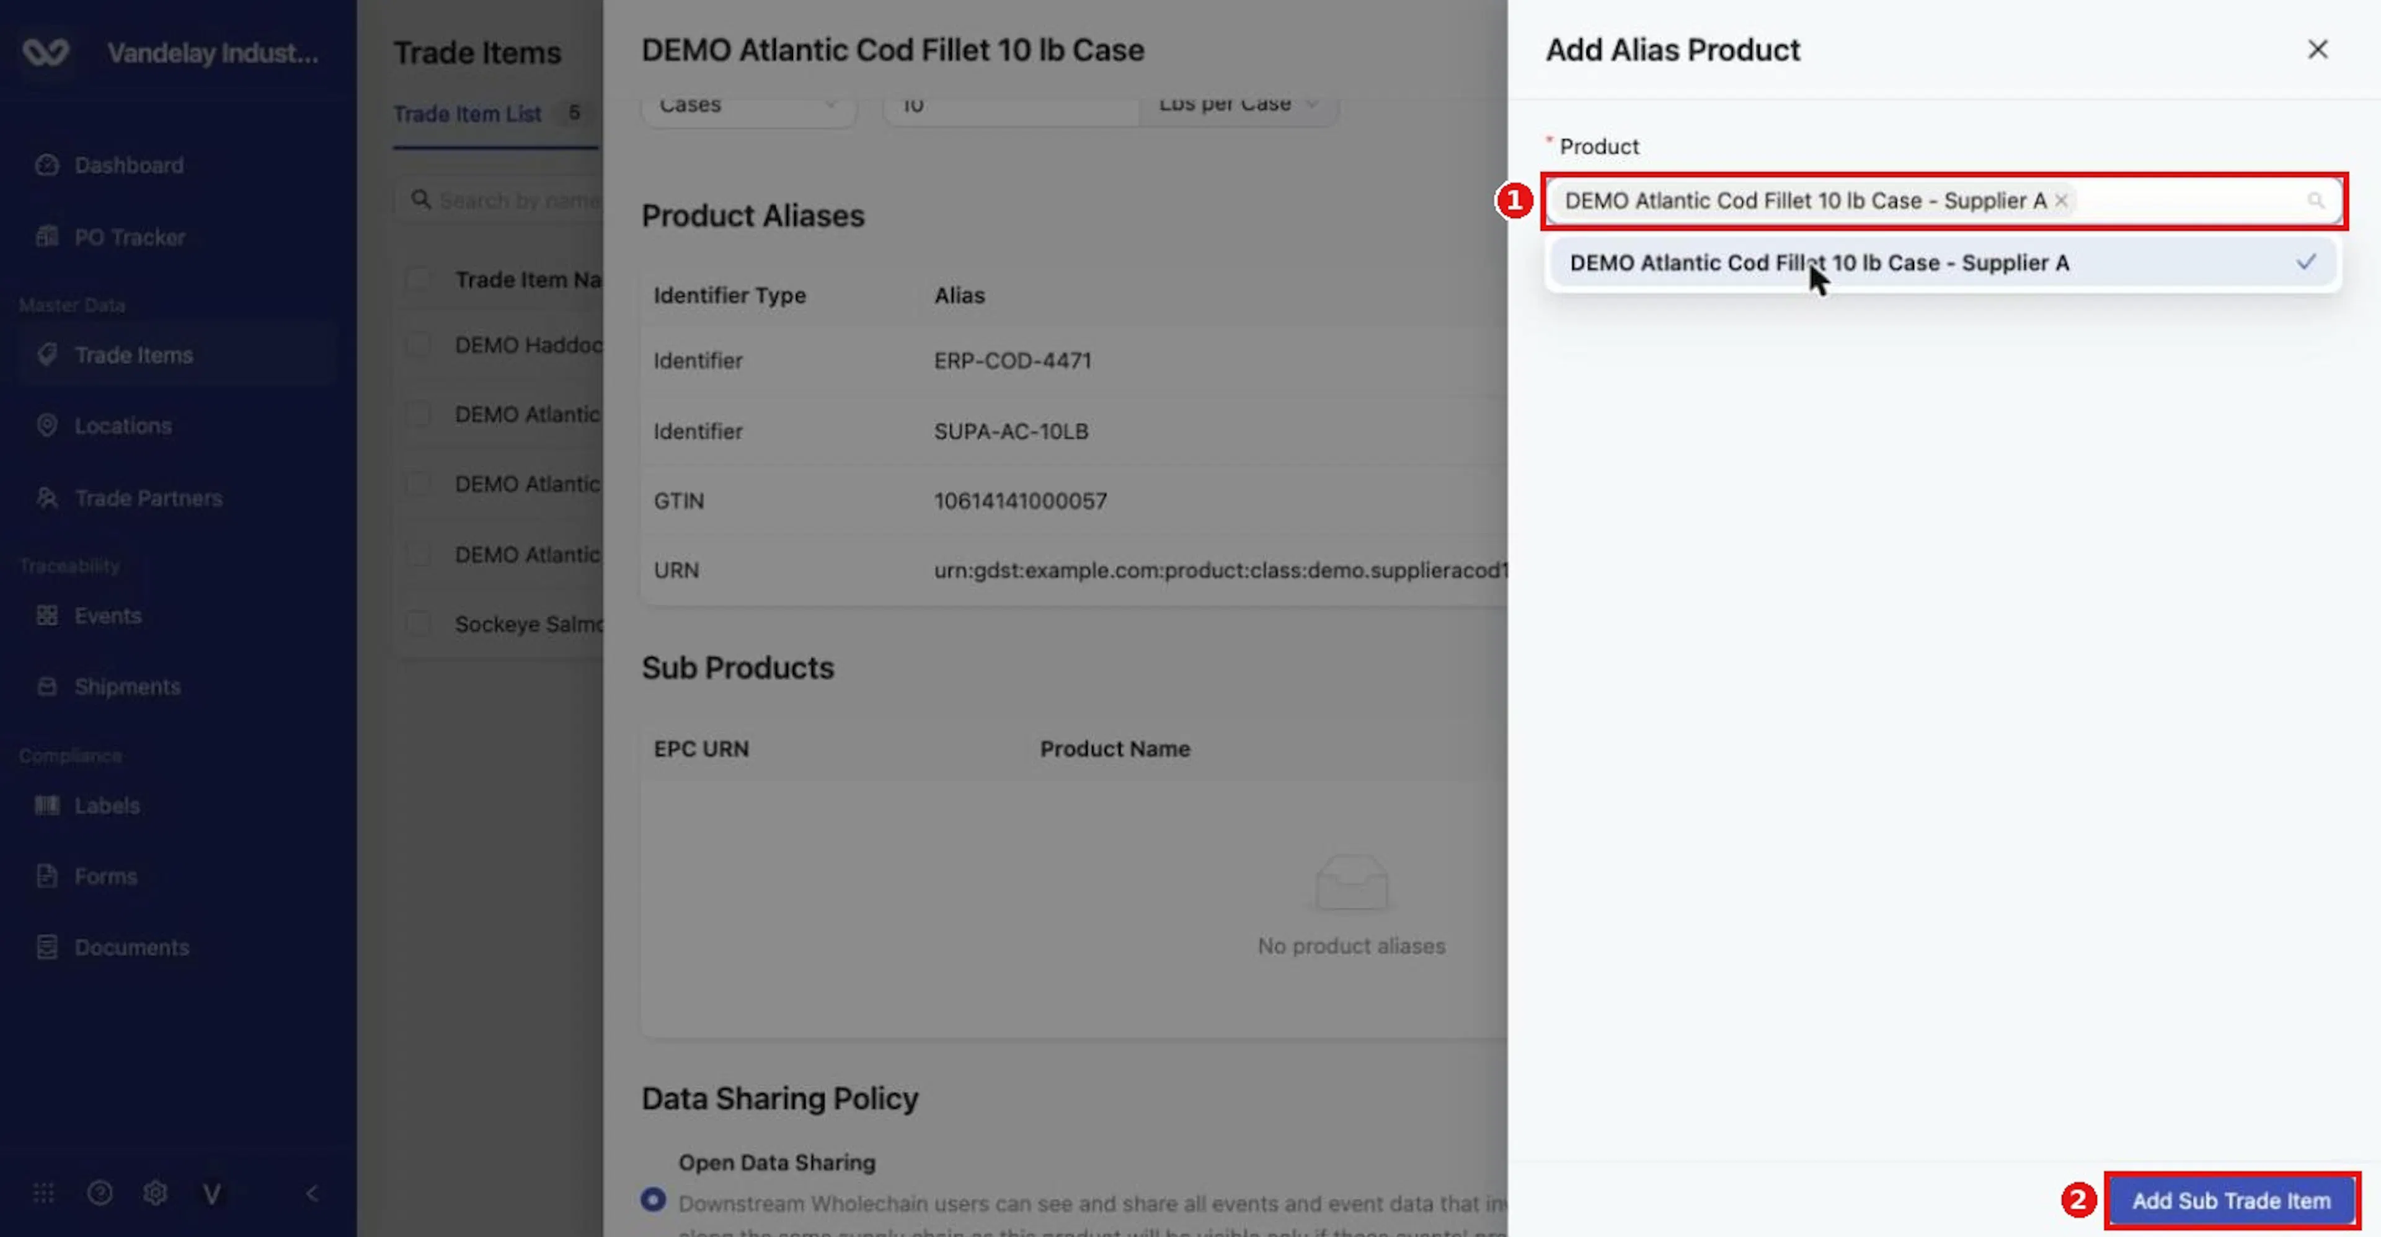This screenshot has height=1237, width=2381.
Task: Open the settings gear icon
Action: [155, 1194]
